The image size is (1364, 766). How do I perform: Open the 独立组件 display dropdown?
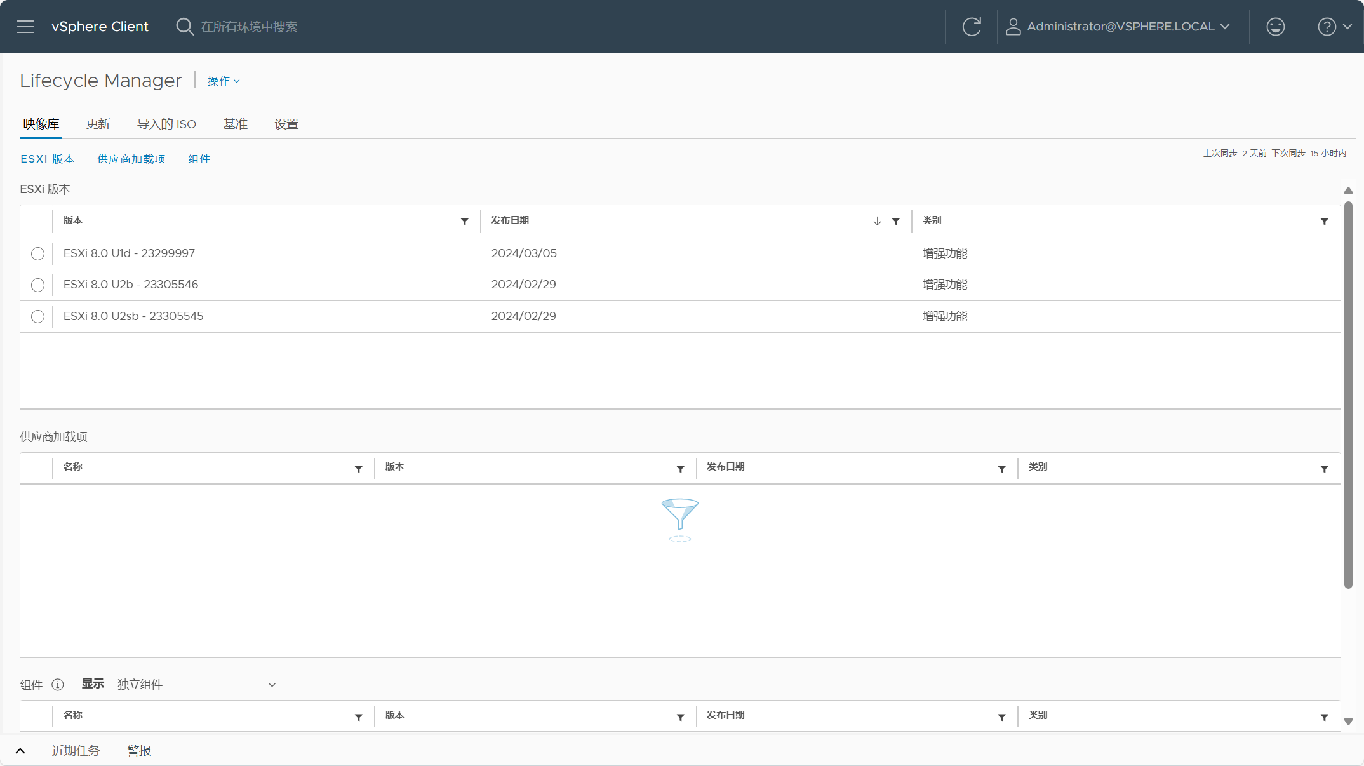click(x=197, y=685)
